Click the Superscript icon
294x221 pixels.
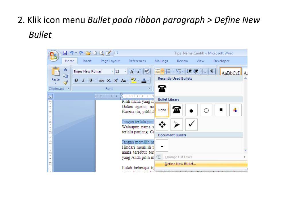click(x=116, y=81)
